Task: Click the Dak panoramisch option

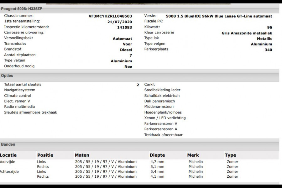Action: pyautogui.click(x=159, y=101)
